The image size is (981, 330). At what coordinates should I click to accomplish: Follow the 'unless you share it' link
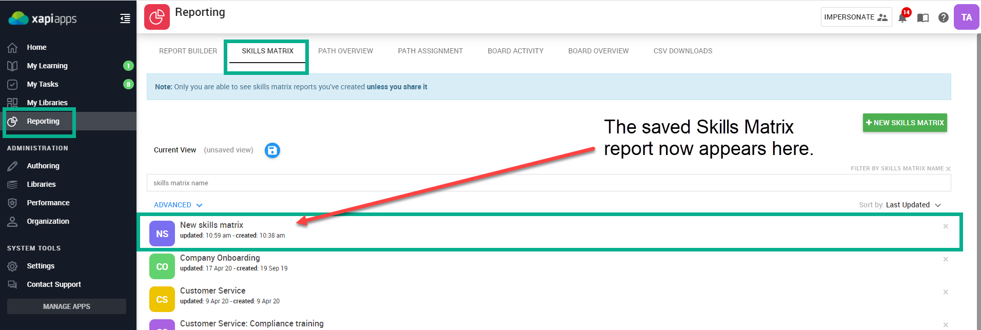click(397, 87)
